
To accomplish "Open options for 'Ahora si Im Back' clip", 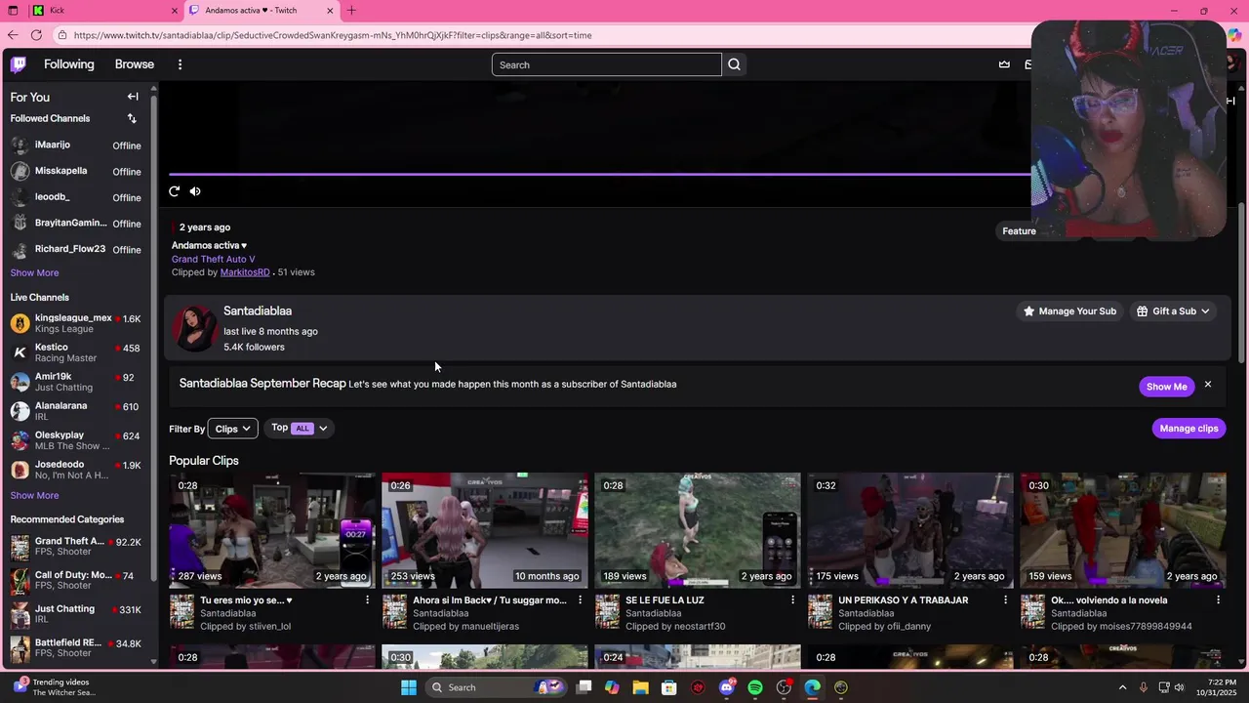I will coord(580,600).
